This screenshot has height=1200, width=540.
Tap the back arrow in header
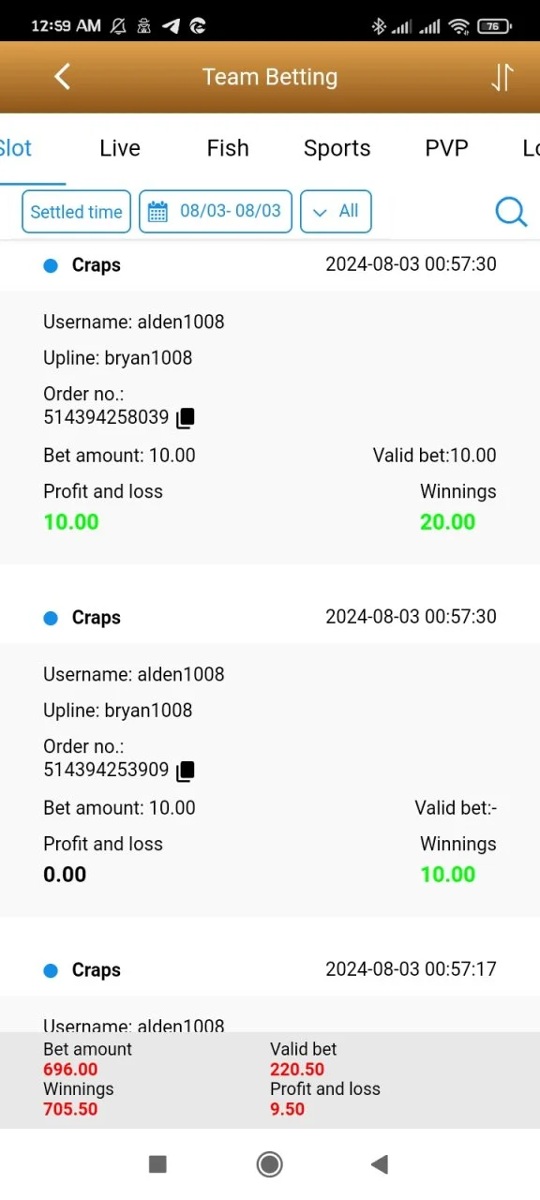point(62,77)
